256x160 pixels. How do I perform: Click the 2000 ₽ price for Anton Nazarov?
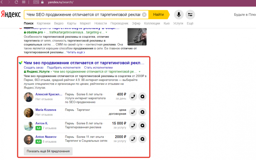coord(121,137)
